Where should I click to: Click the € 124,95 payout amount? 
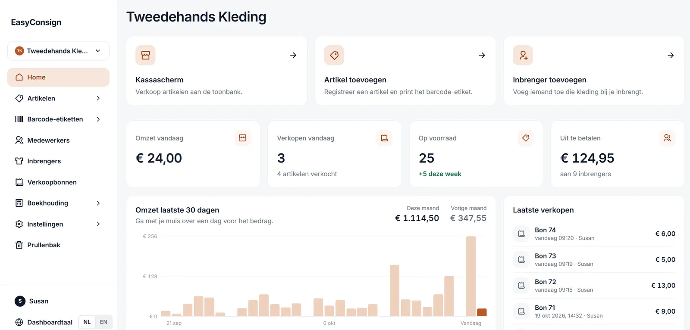pyautogui.click(x=587, y=158)
